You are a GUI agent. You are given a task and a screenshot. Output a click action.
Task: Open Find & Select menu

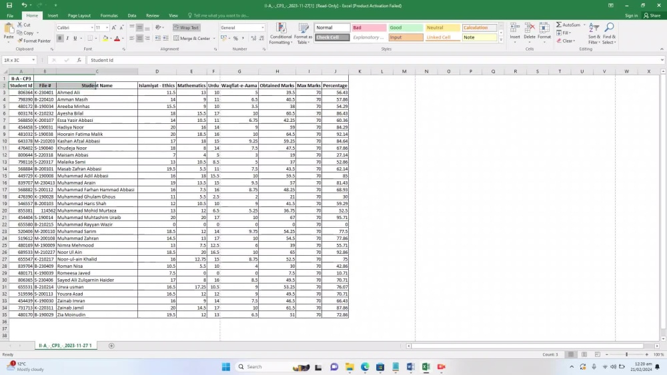609,33
